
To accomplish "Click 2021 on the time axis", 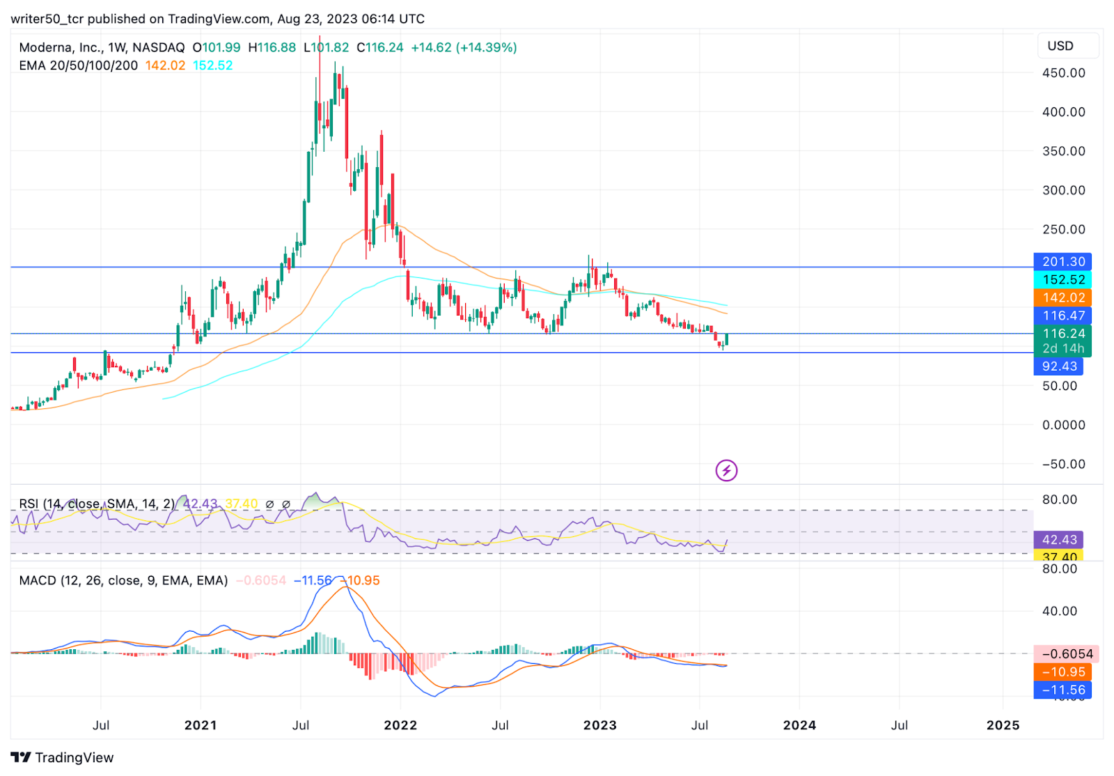I will tap(201, 725).
